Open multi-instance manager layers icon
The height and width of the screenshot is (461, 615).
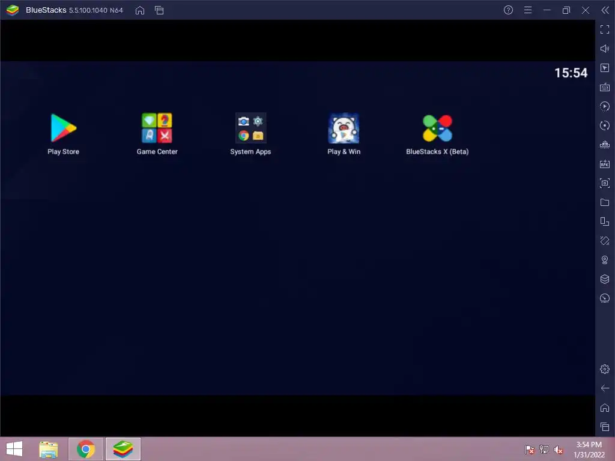point(605,279)
